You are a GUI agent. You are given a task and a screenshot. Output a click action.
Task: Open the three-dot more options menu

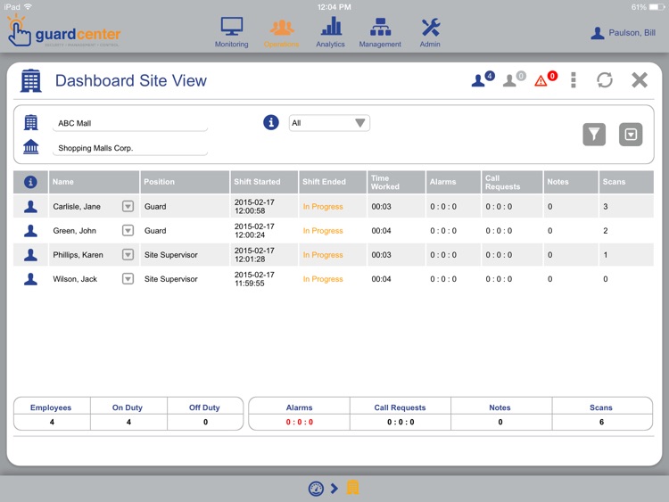click(574, 80)
